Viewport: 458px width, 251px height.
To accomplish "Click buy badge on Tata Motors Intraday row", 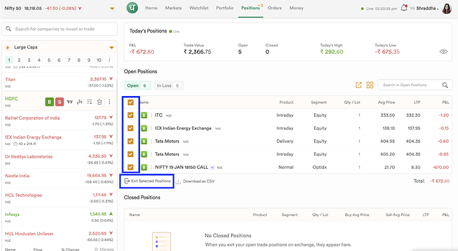I will pos(144,154).
